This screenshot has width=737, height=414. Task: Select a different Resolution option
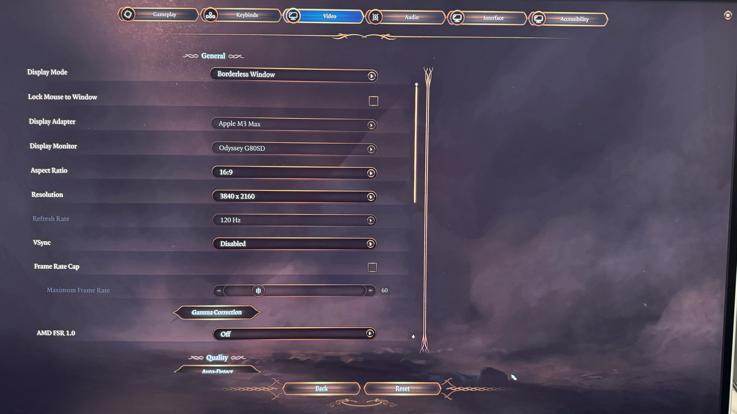point(371,197)
